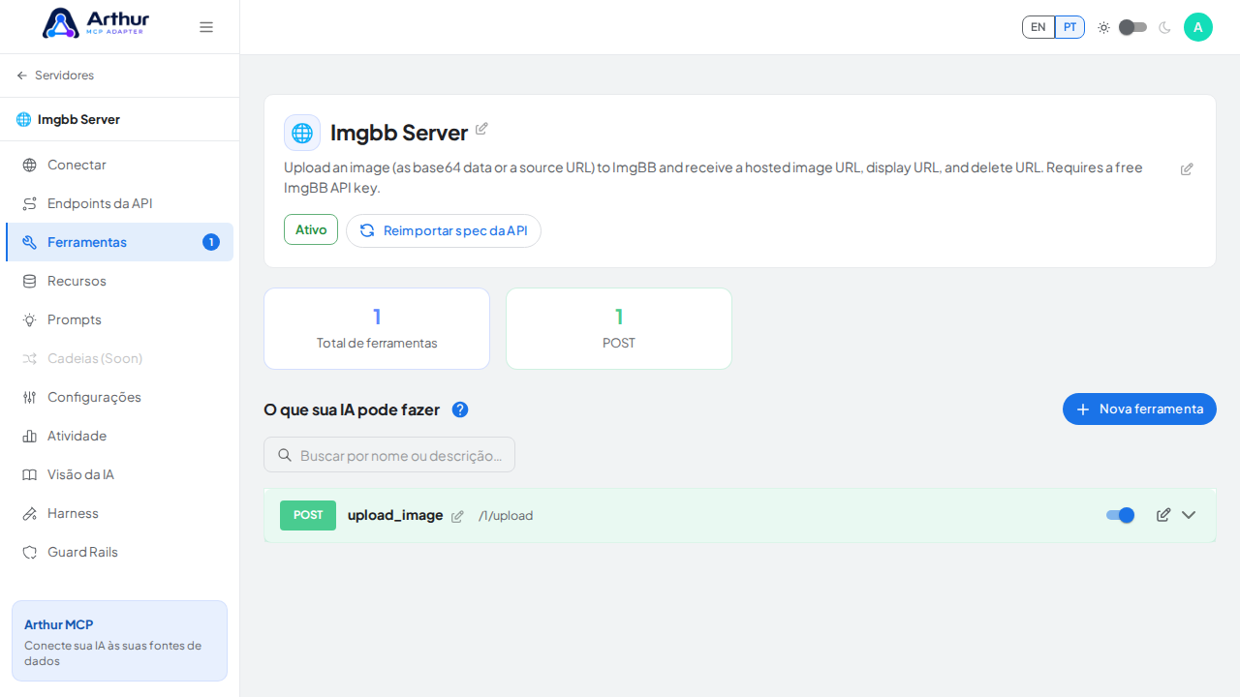Open the Atividade section

click(119, 436)
